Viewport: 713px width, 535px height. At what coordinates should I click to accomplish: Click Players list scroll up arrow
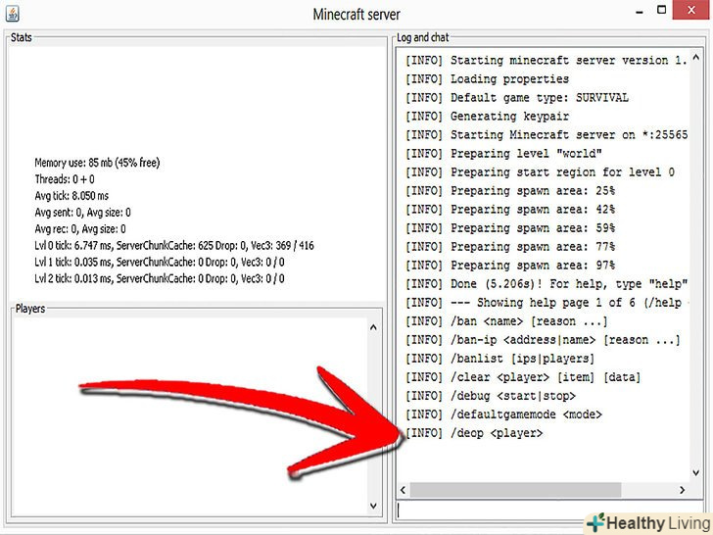[373, 327]
